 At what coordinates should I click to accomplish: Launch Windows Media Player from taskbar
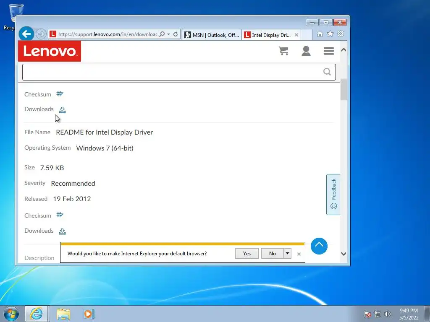pyautogui.click(x=88, y=314)
